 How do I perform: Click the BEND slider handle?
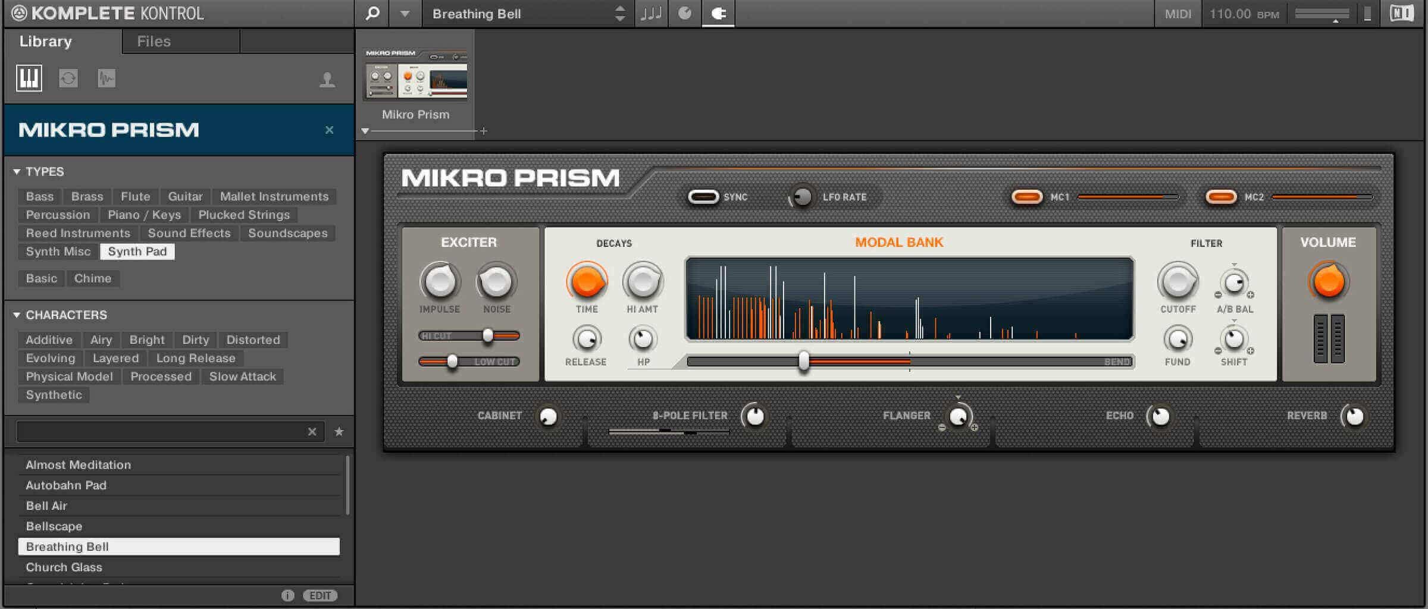(804, 361)
